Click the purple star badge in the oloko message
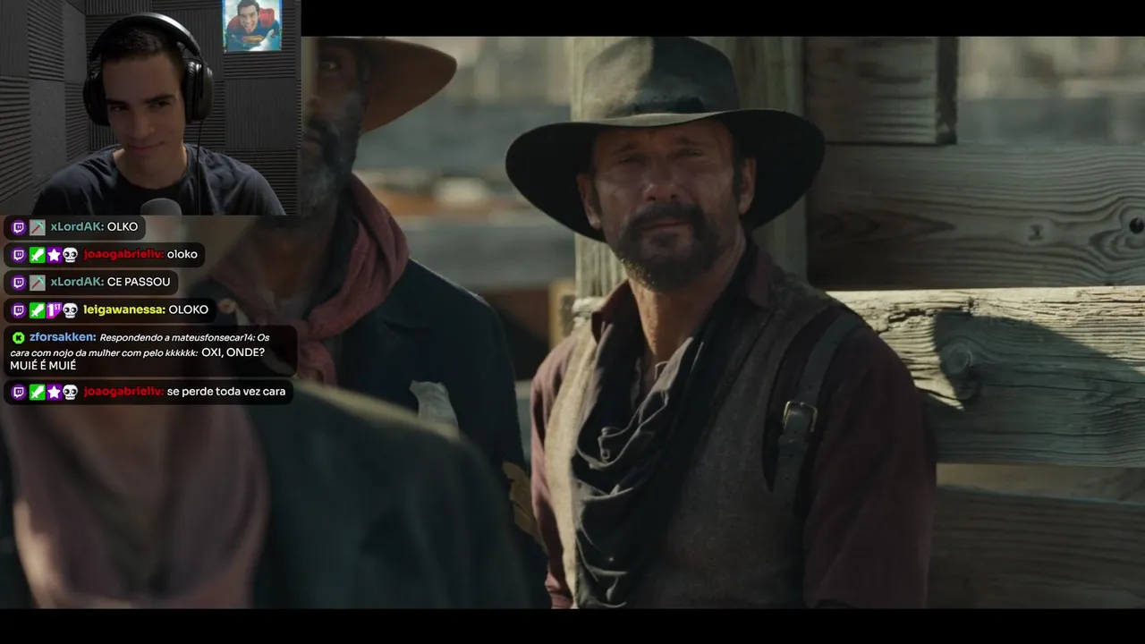The image size is (1145, 644). (54, 255)
